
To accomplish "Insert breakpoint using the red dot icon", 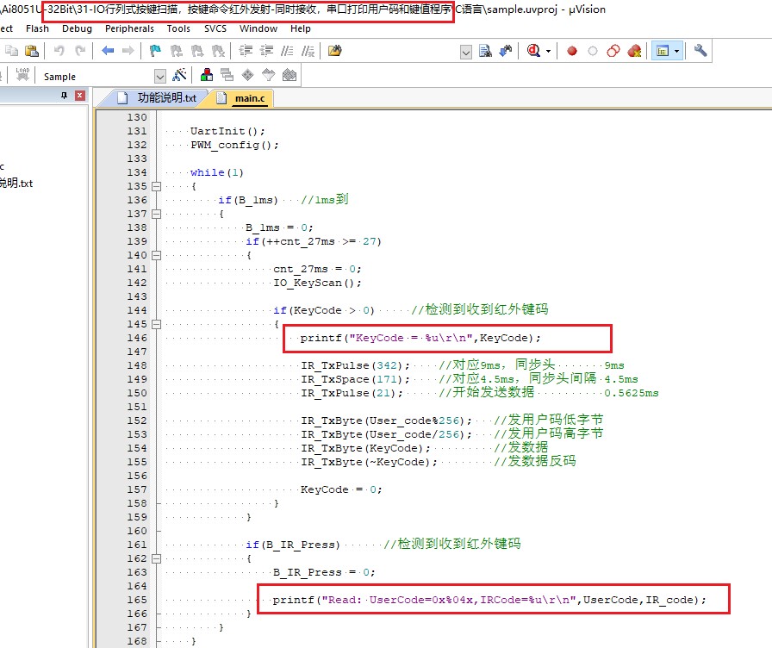I will [x=572, y=52].
